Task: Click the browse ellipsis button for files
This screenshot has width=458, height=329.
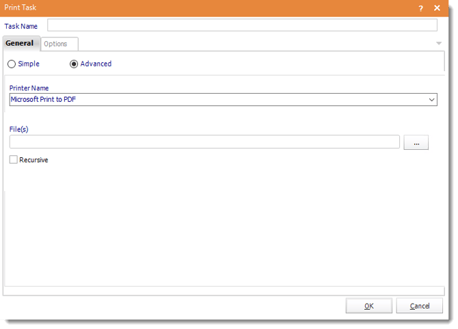Action: 416,142
